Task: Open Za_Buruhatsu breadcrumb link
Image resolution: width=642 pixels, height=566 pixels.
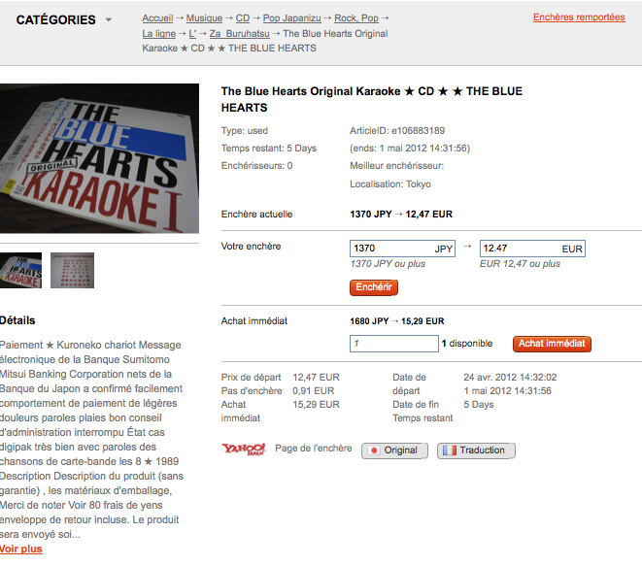Action: (240, 34)
